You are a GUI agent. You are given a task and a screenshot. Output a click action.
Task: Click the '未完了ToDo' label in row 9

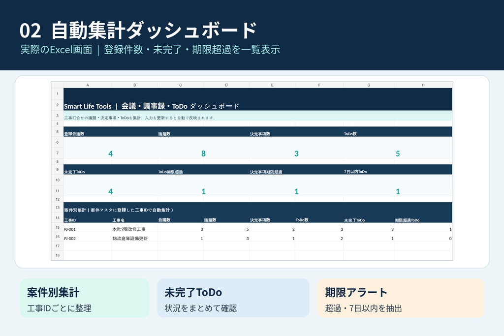(74, 172)
